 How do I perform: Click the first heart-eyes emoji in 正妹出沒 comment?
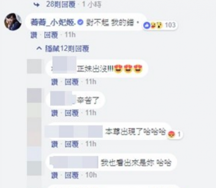pos(118,69)
